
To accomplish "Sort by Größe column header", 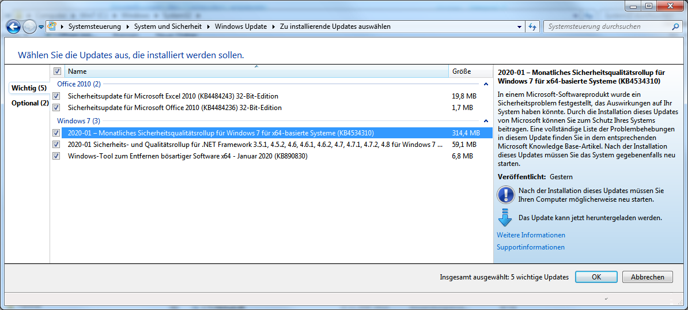I will click(x=470, y=71).
